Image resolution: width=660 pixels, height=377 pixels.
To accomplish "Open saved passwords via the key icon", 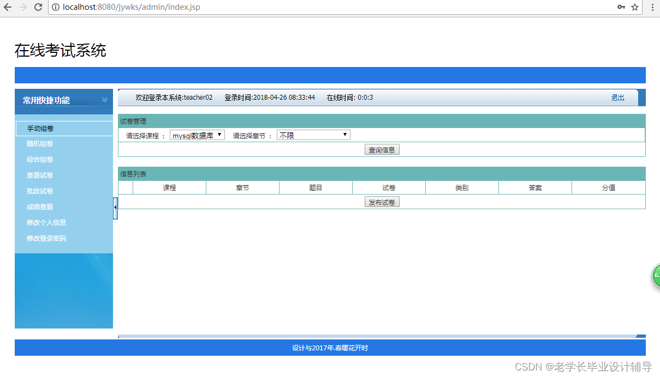I will tap(621, 8).
